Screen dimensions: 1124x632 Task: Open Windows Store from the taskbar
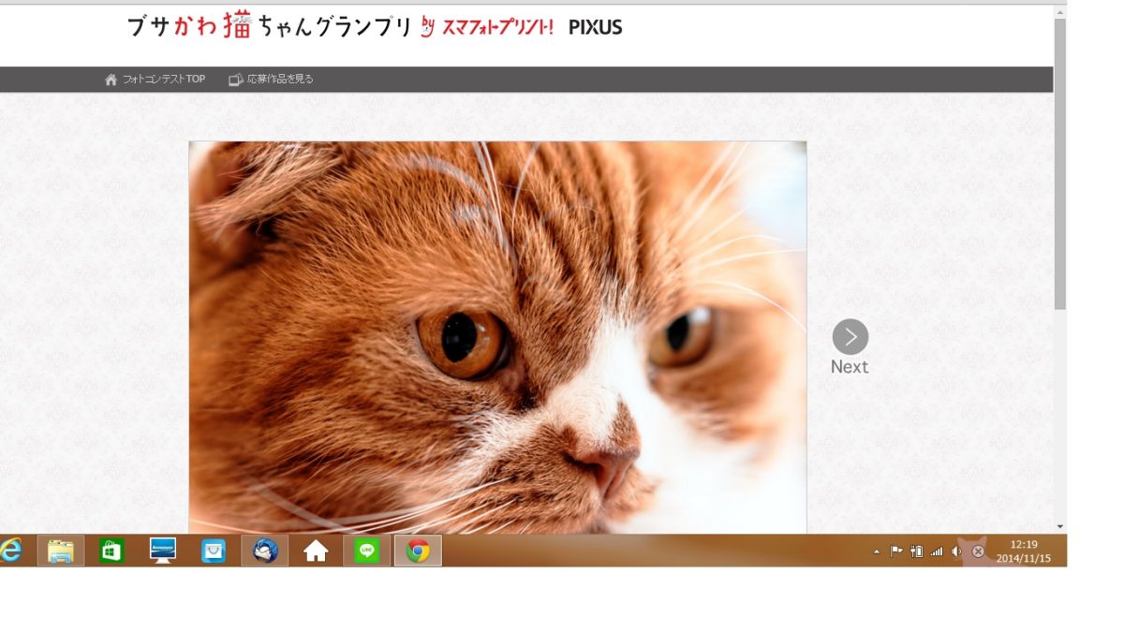point(111,551)
